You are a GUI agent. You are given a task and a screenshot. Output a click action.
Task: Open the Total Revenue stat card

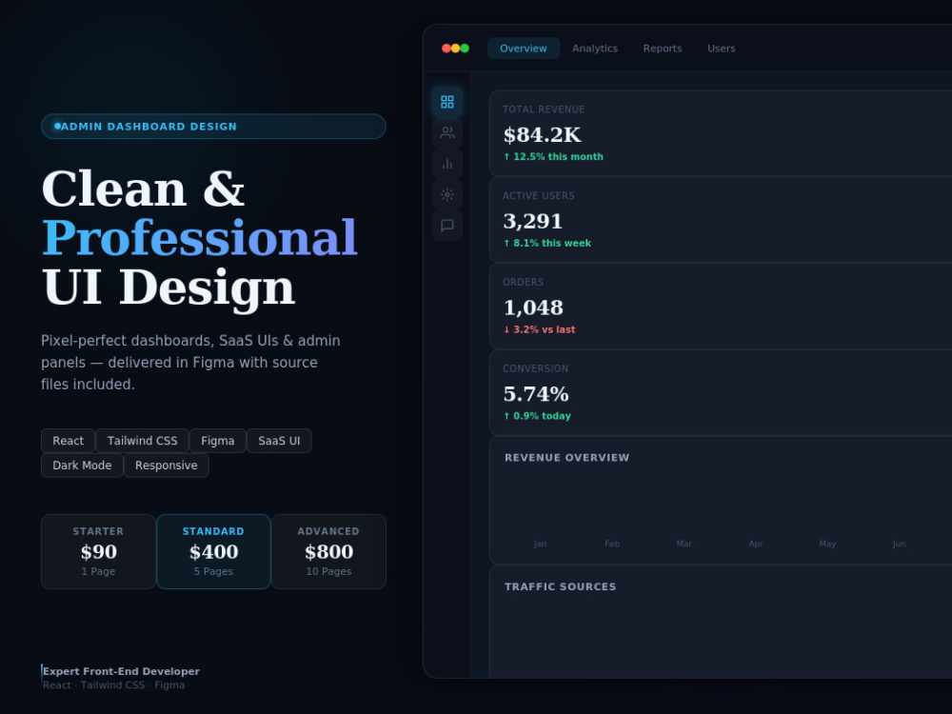721,133
